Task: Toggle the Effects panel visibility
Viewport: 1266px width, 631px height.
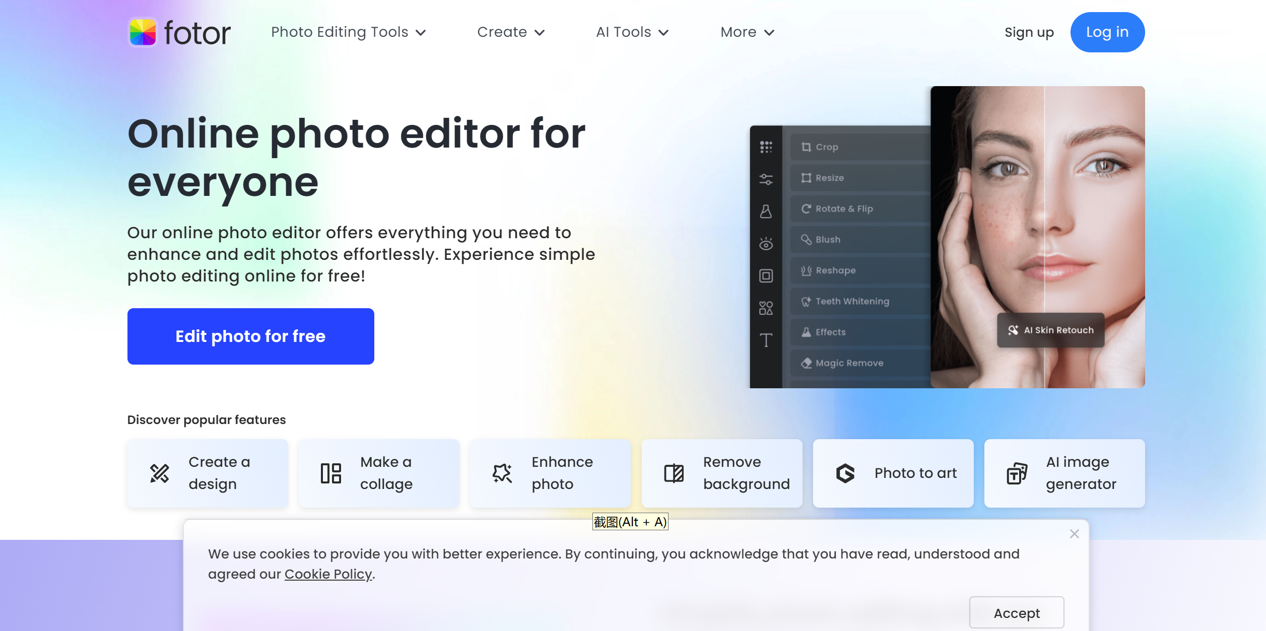Action: click(x=831, y=332)
